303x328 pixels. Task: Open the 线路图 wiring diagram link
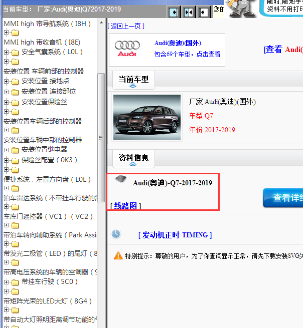(x=125, y=206)
